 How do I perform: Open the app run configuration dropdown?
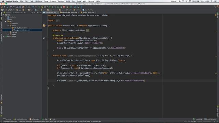tap(44, 7)
